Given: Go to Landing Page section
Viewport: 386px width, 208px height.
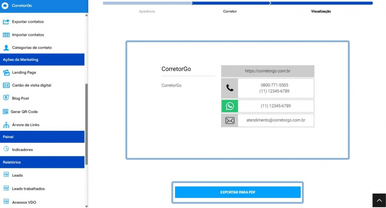Looking at the screenshot, I should (24, 72).
